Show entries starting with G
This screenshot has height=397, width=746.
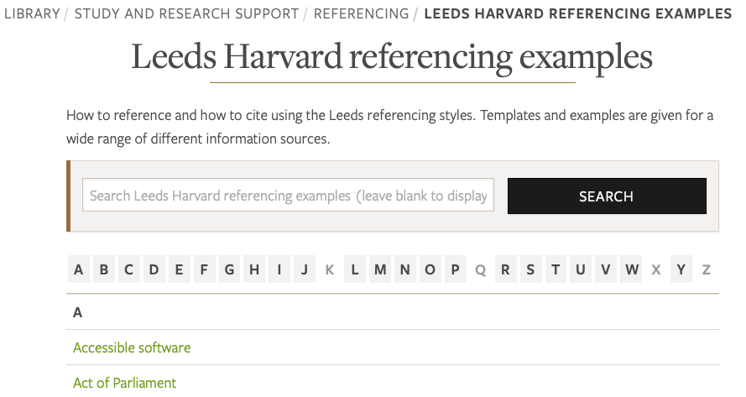coord(229,269)
